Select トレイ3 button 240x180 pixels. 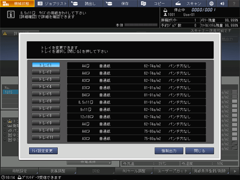pos(46,79)
